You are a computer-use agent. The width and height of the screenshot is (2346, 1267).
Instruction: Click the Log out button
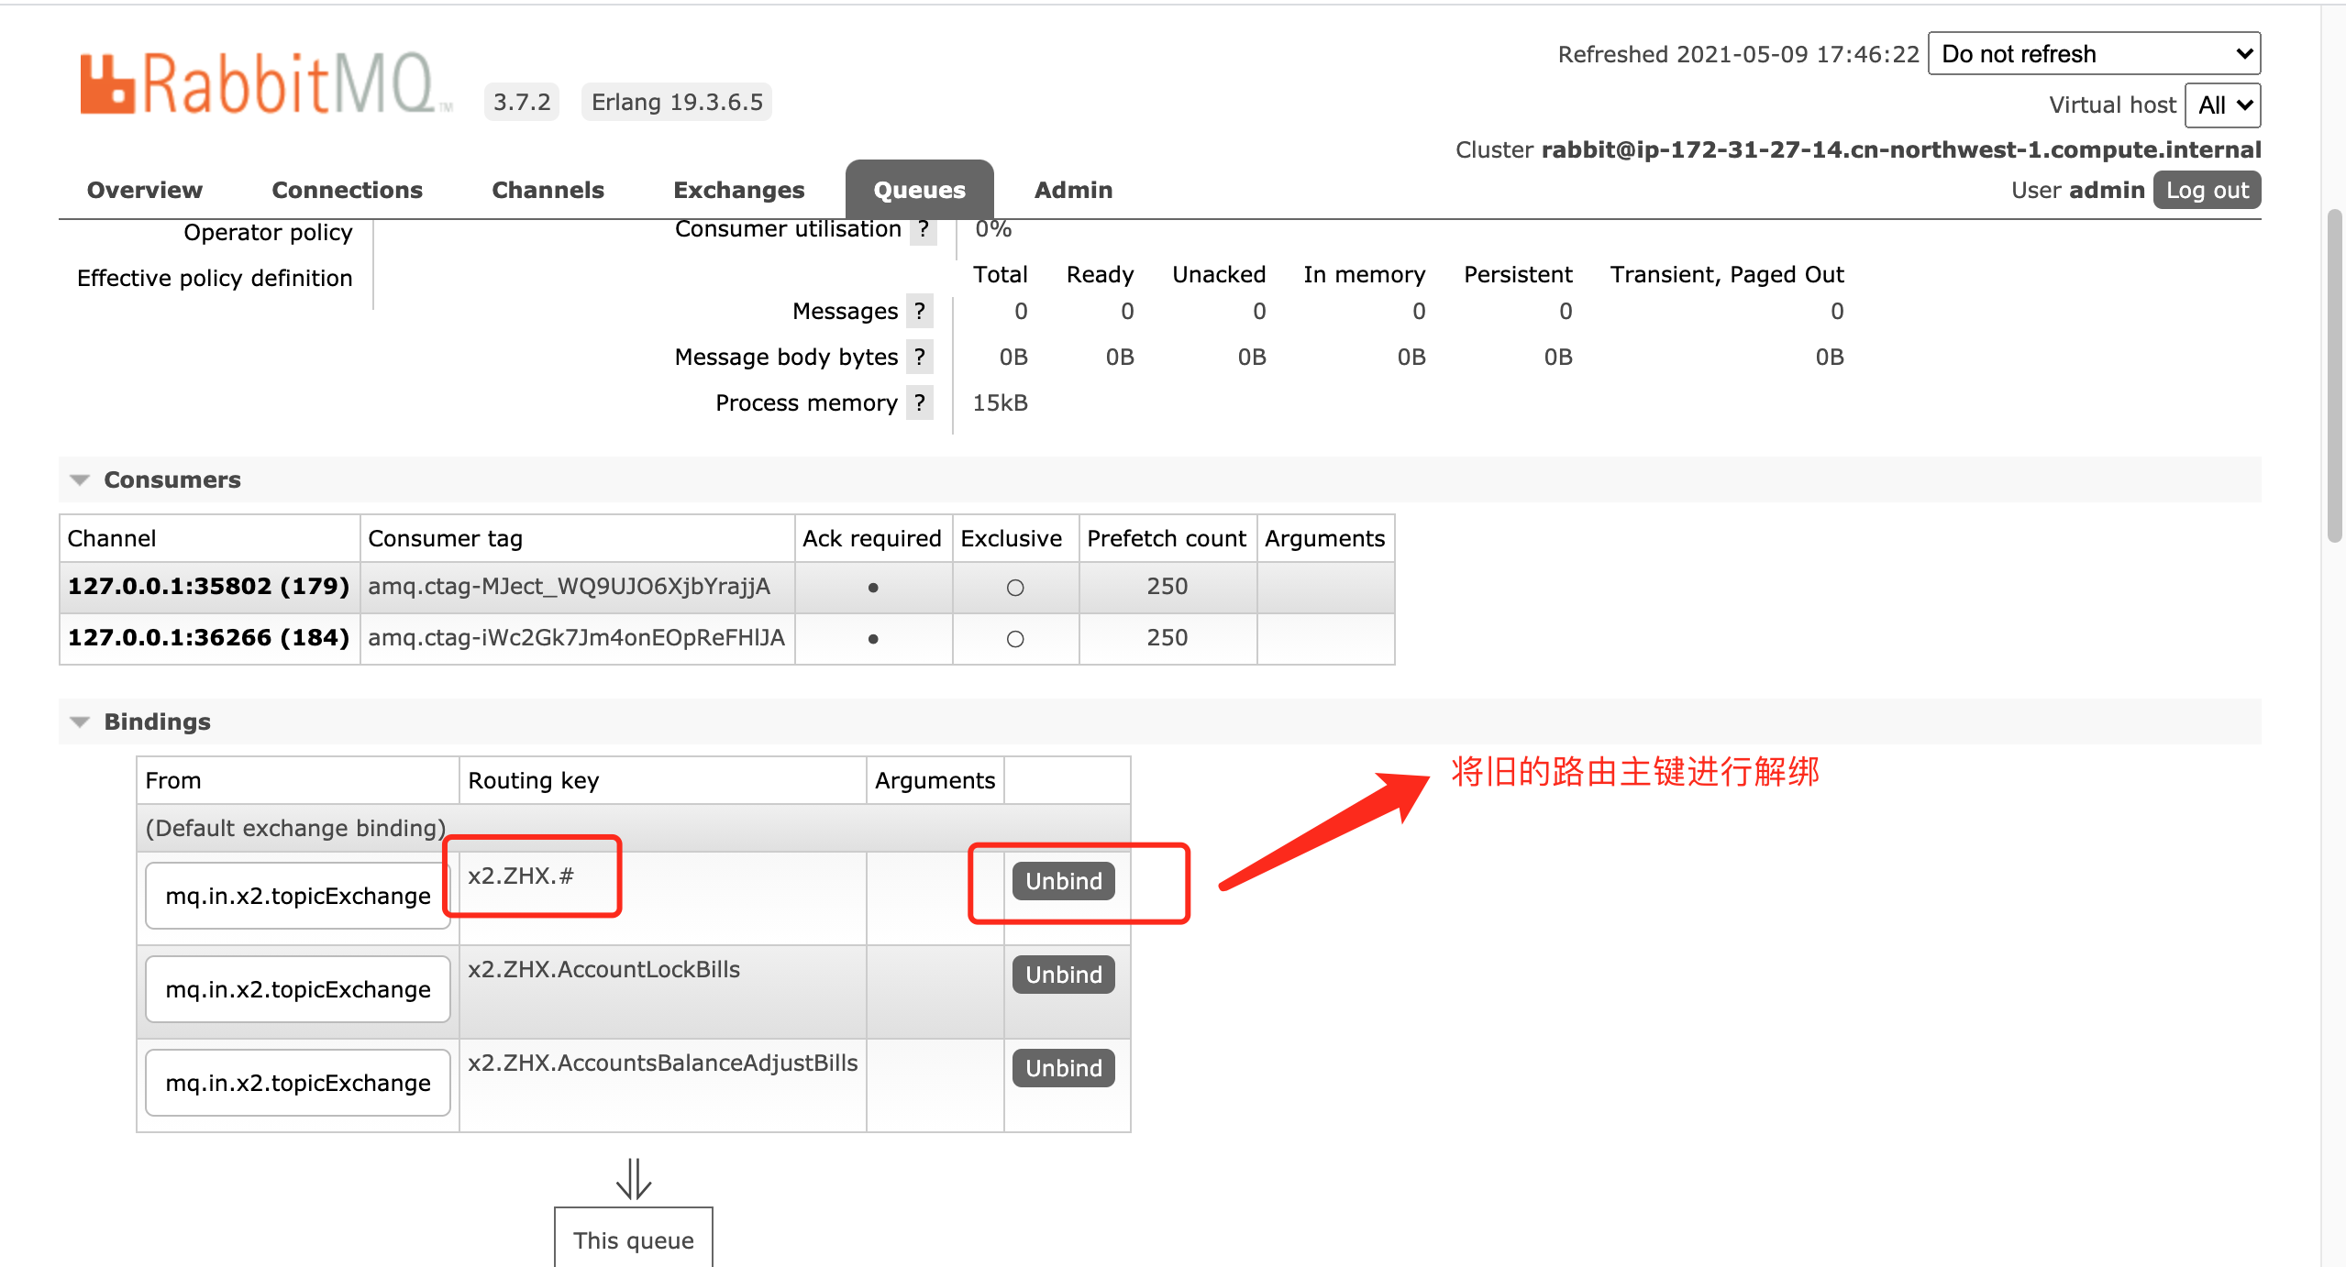coord(2207,190)
